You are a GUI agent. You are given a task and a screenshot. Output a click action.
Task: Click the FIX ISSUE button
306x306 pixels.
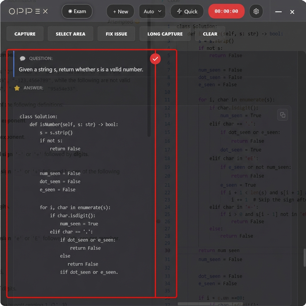(116, 34)
